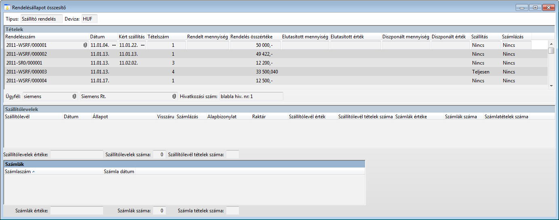Click the Típus field showing Szállító rendelés

click(x=41, y=19)
